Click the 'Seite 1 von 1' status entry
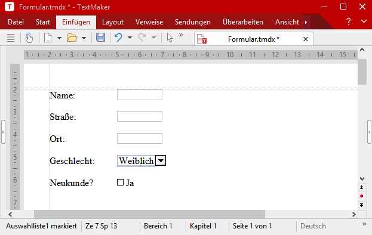 (x=252, y=226)
